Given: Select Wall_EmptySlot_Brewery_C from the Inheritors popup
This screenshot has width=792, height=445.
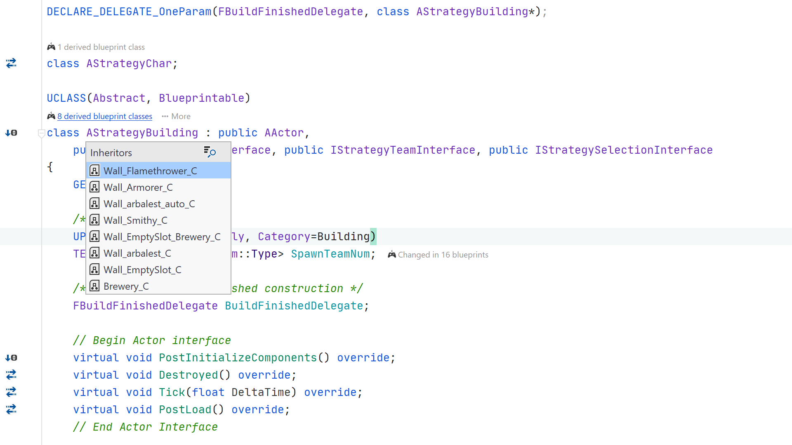Looking at the screenshot, I should (x=162, y=237).
